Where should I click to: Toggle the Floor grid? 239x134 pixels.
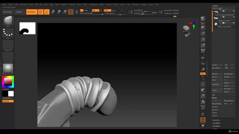click(x=203, y=57)
